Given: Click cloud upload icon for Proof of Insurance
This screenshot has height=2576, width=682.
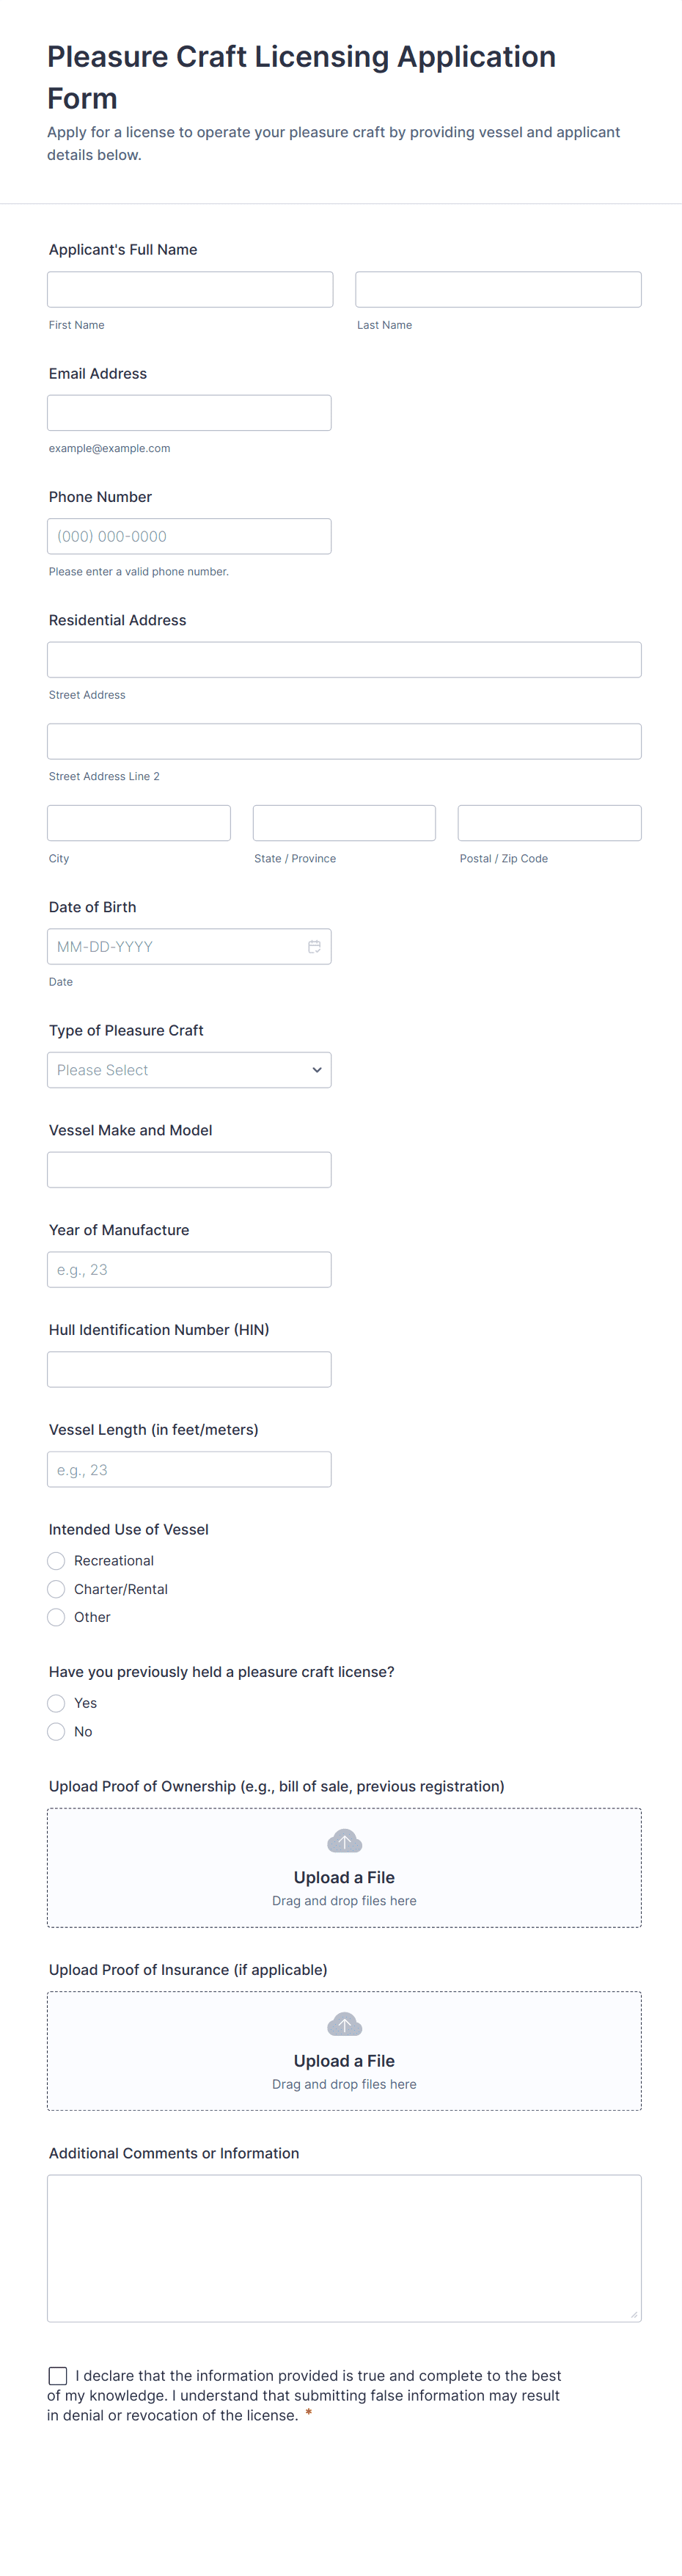Looking at the screenshot, I should [x=343, y=2024].
